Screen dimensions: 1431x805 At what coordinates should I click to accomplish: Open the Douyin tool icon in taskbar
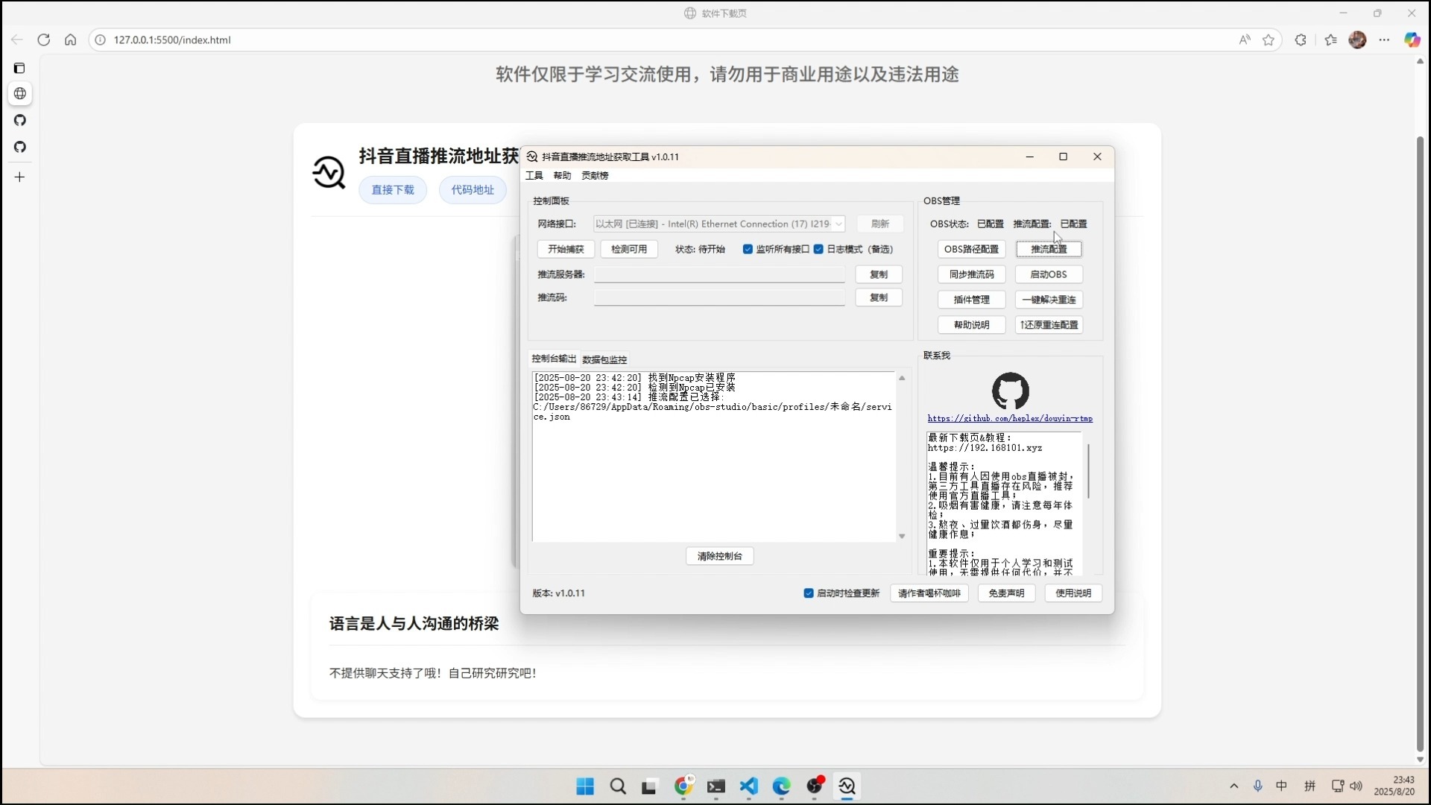pyautogui.click(x=847, y=786)
